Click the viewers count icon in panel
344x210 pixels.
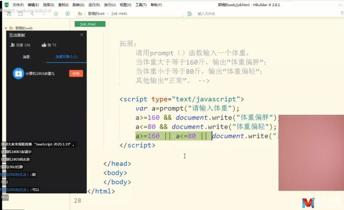(x=12, y=45)
